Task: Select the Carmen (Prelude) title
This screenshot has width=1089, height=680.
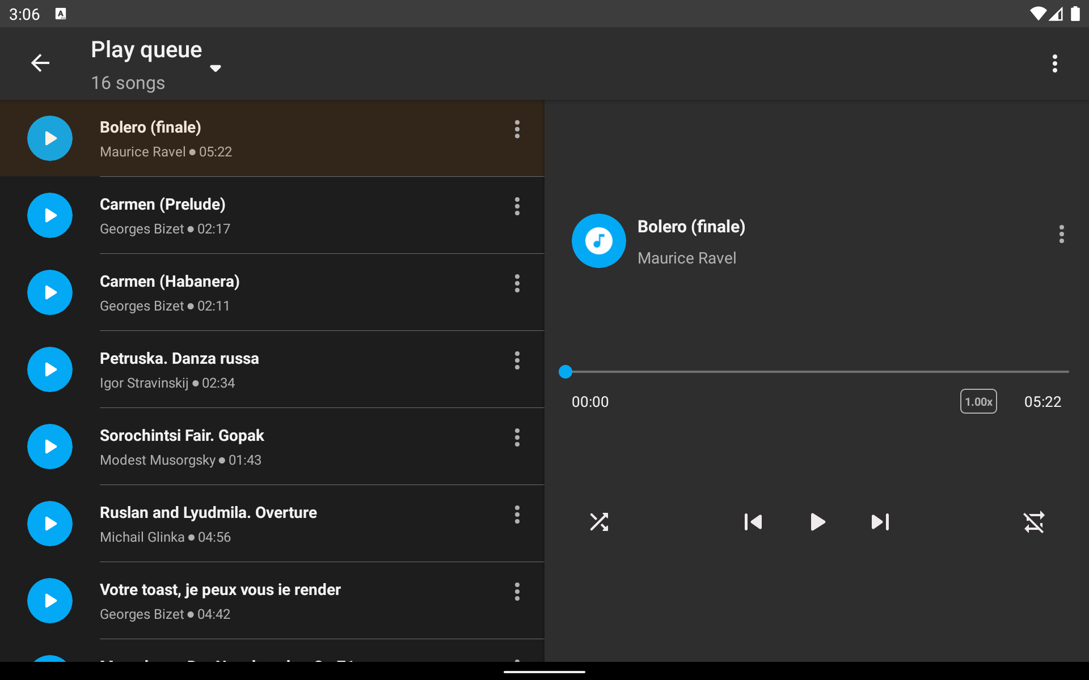Action: pyautogui.click(x=163, y=205)
